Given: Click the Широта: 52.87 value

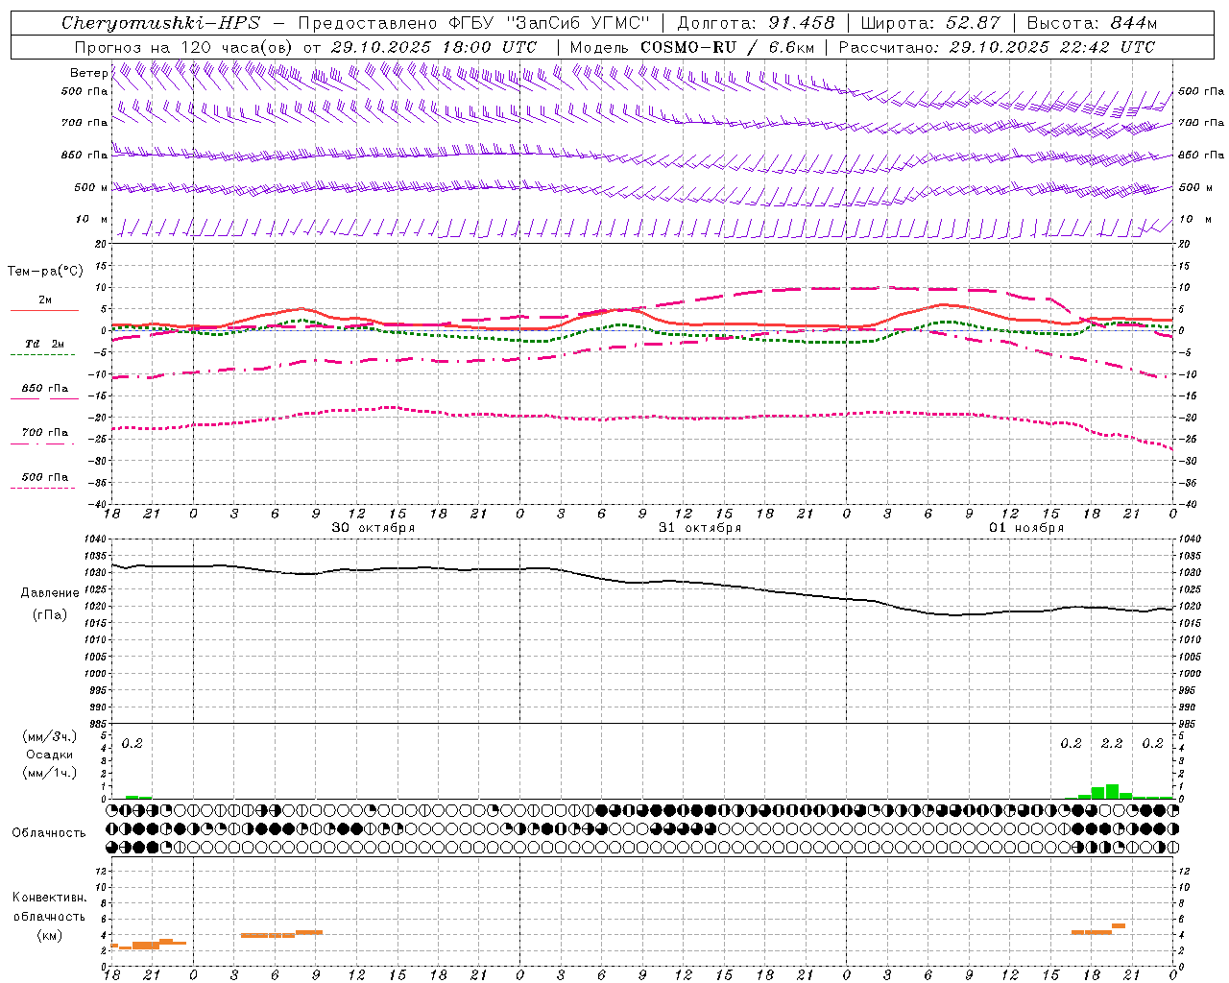Looking at the screenshot, I should (930, 23).
